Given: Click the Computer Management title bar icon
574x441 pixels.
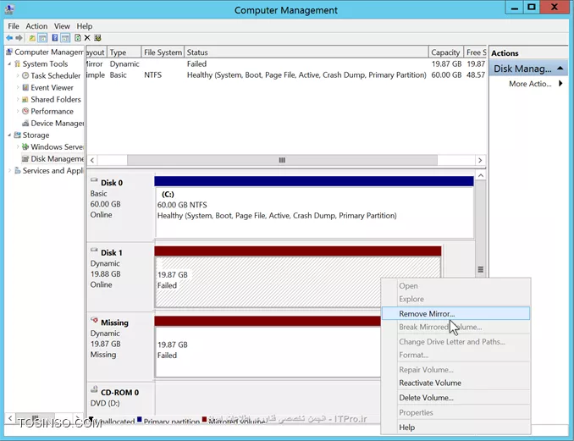Looking at the screenshot, I should (9, 9).
